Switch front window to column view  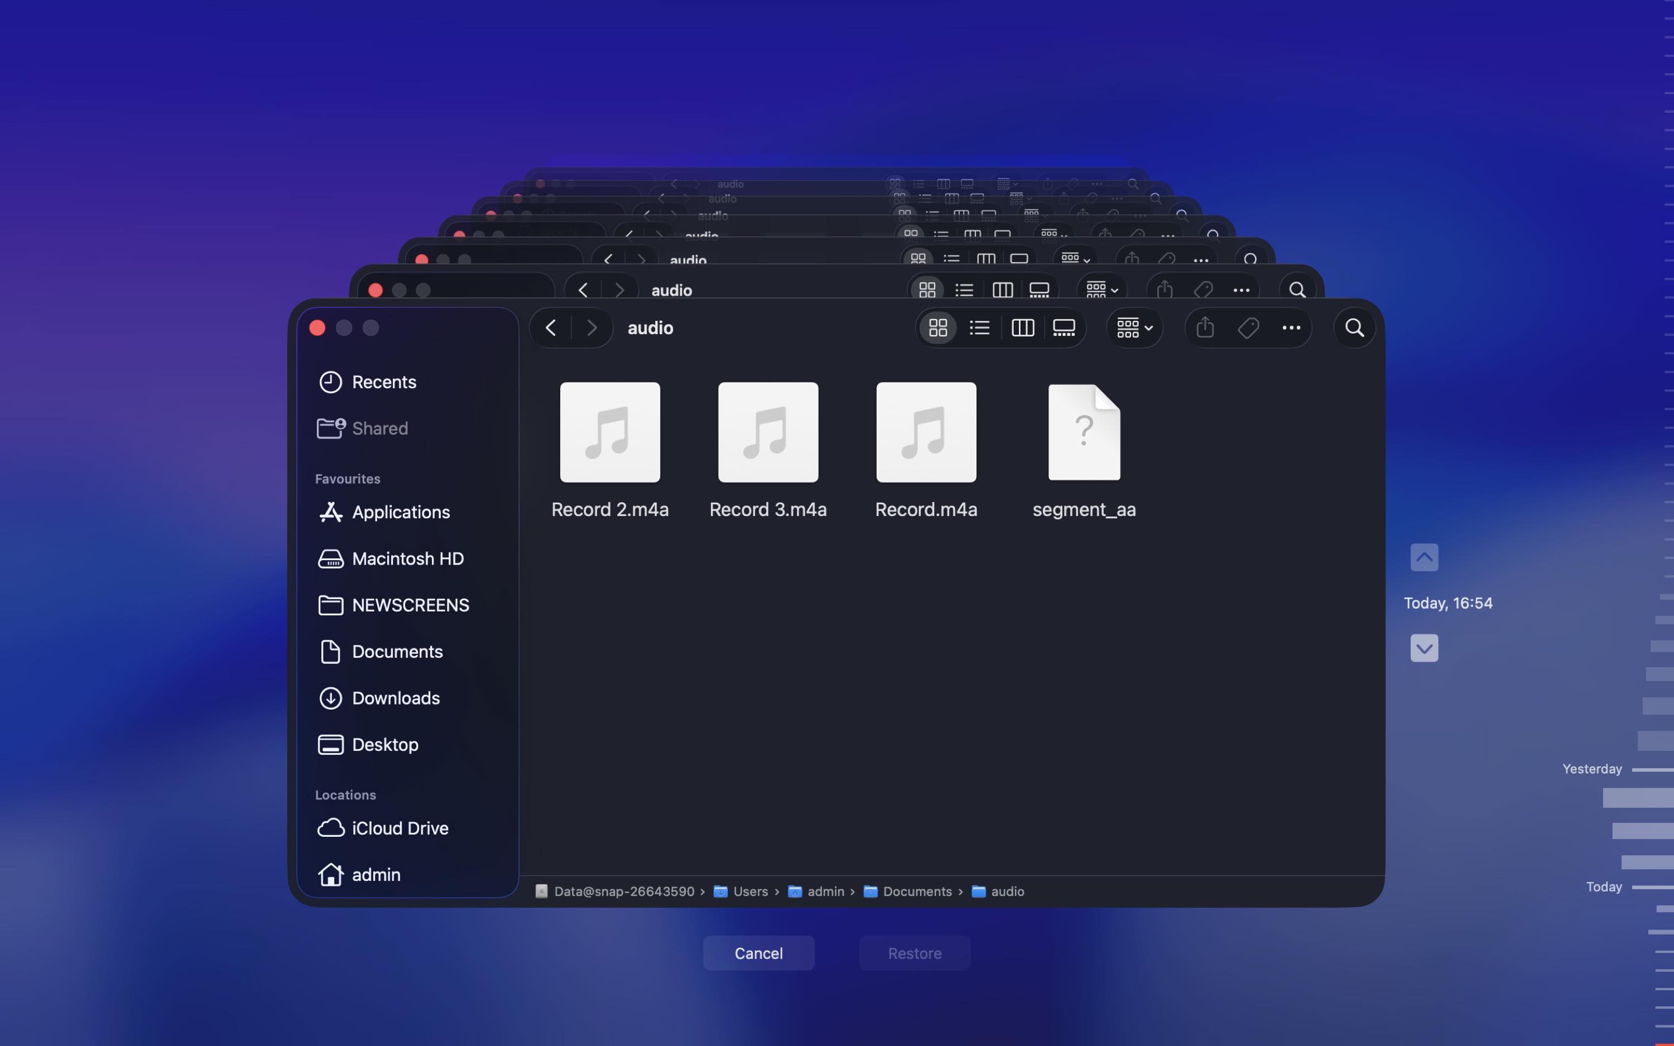tap(1022, 327)
